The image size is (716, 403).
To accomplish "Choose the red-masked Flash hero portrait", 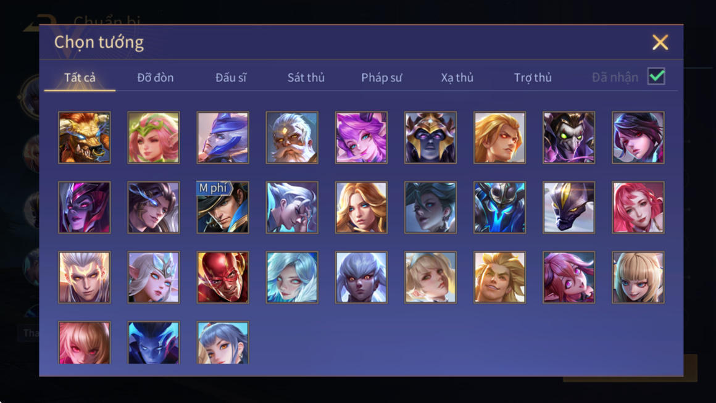I will click(223, 277).
